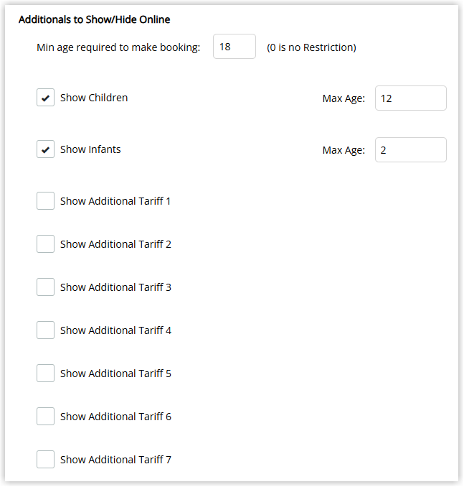
Task: Enable the Show Additional Tariff 1 checkbox
Action: 46,201
